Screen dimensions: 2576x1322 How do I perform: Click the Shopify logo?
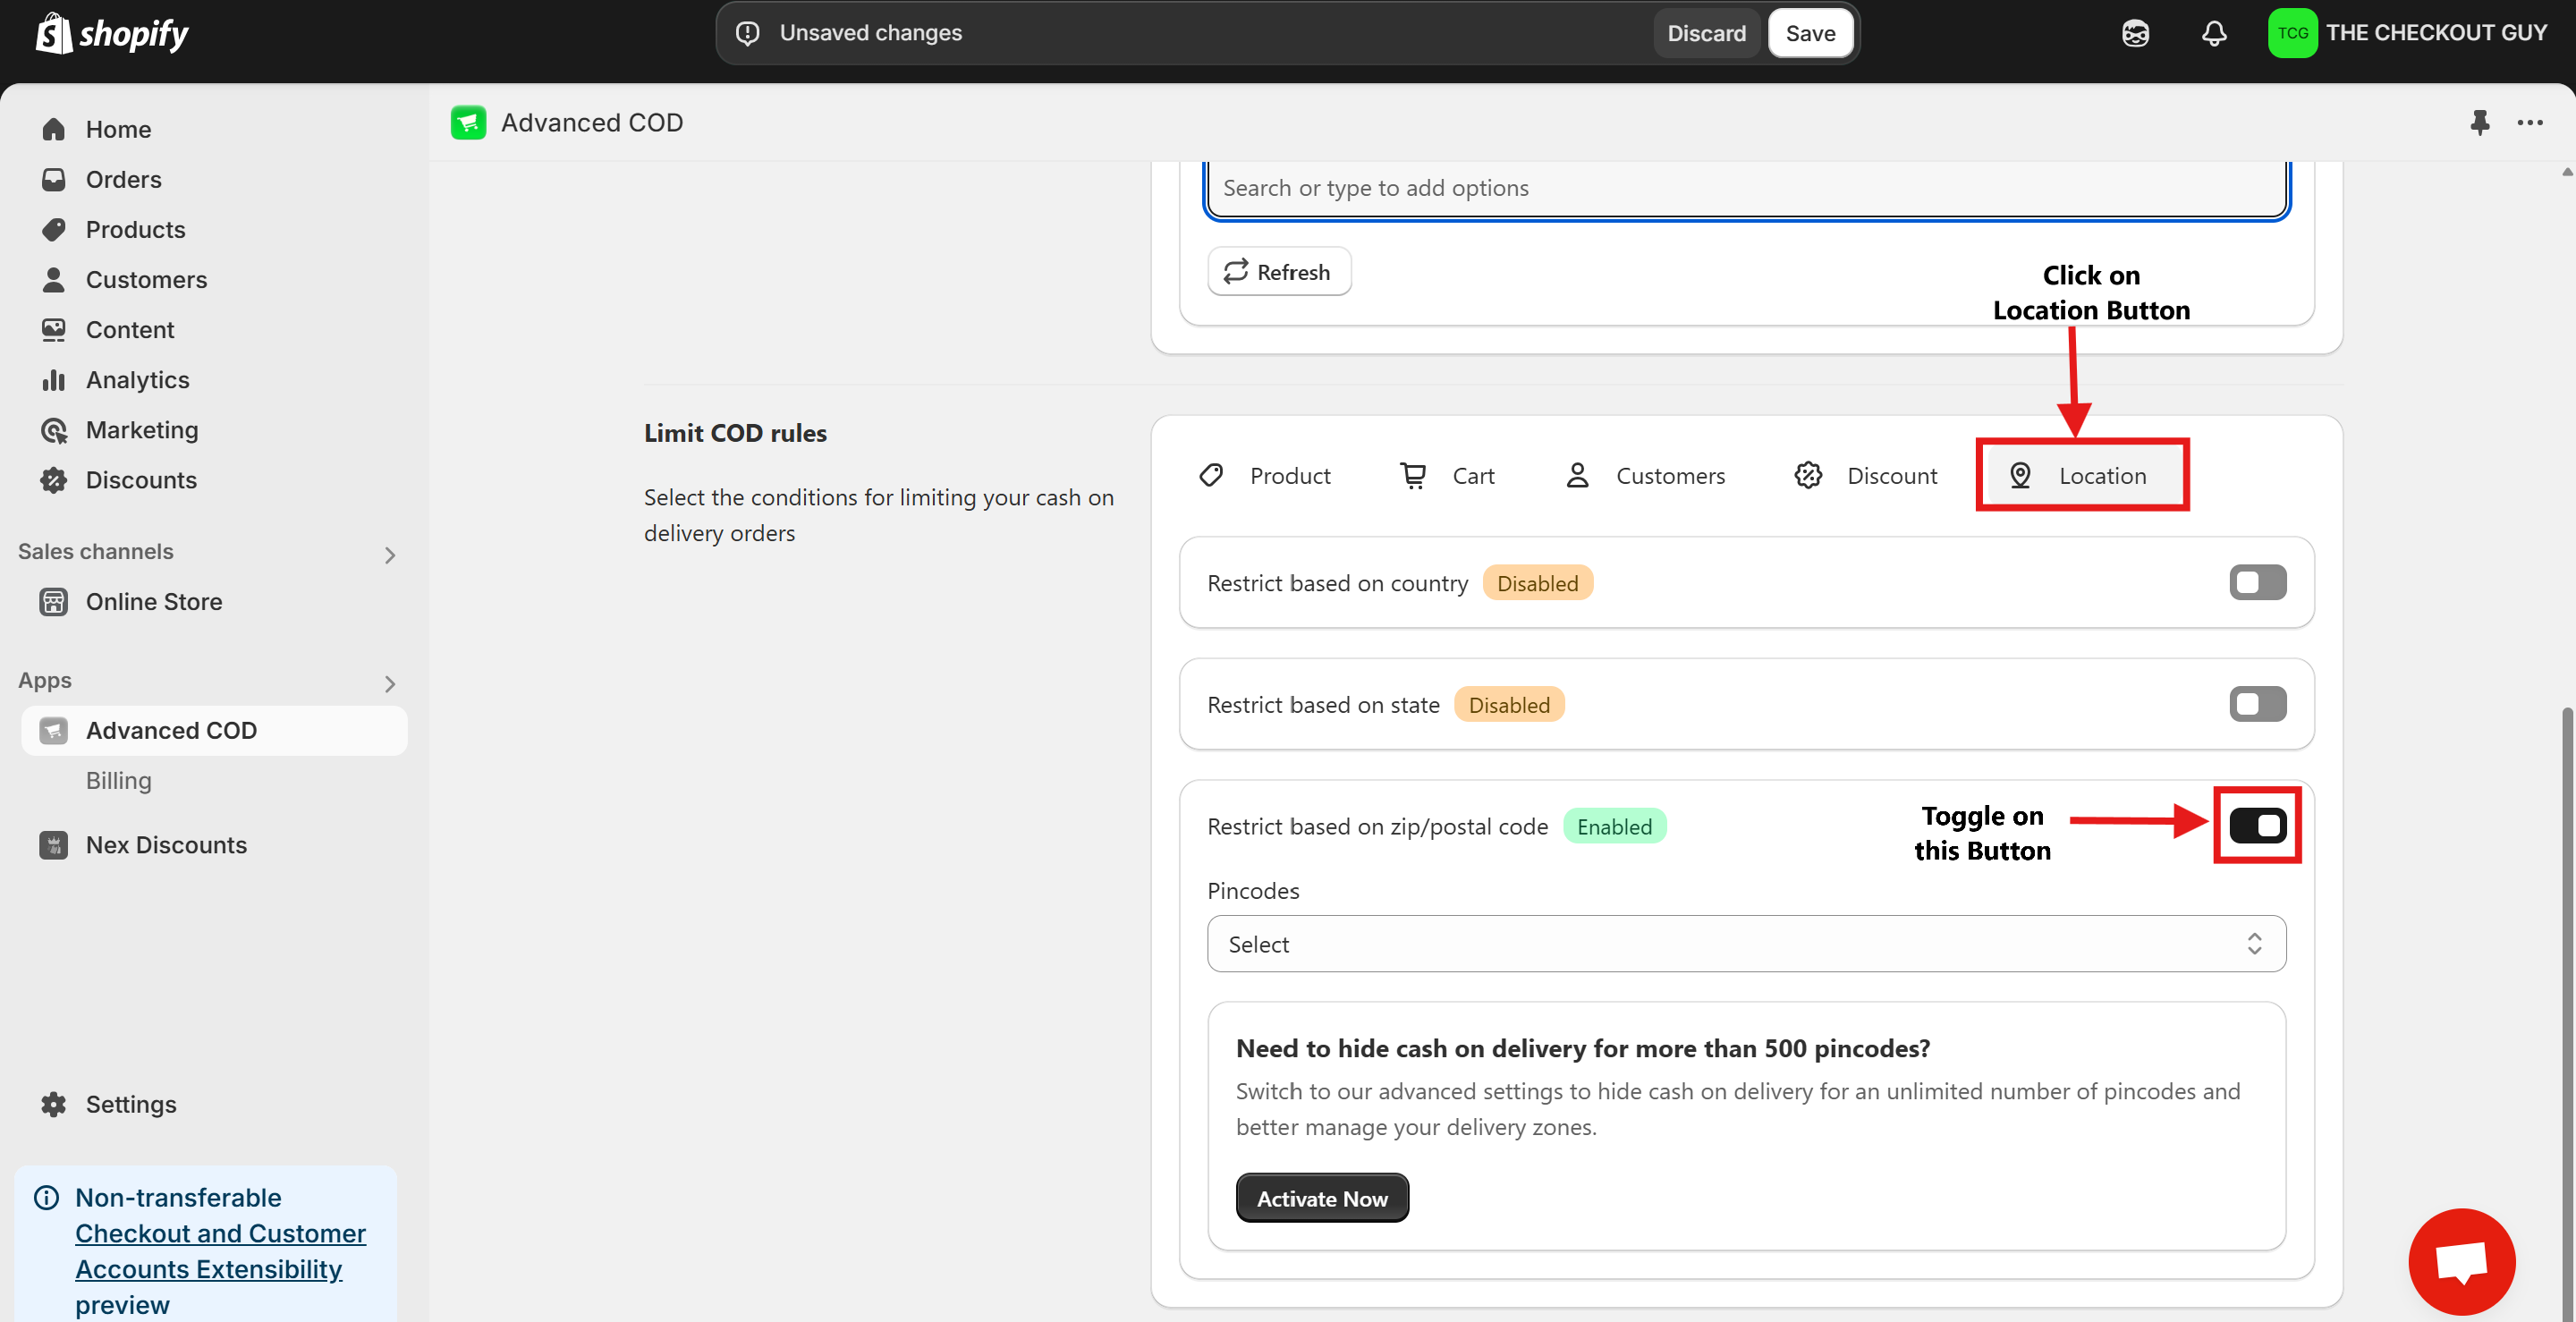pos(112,34)
